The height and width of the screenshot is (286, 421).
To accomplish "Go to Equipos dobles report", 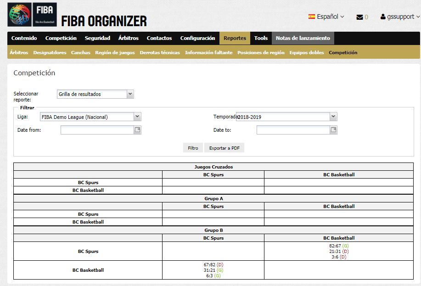I will pyautogui.click(x=307, y=53).
